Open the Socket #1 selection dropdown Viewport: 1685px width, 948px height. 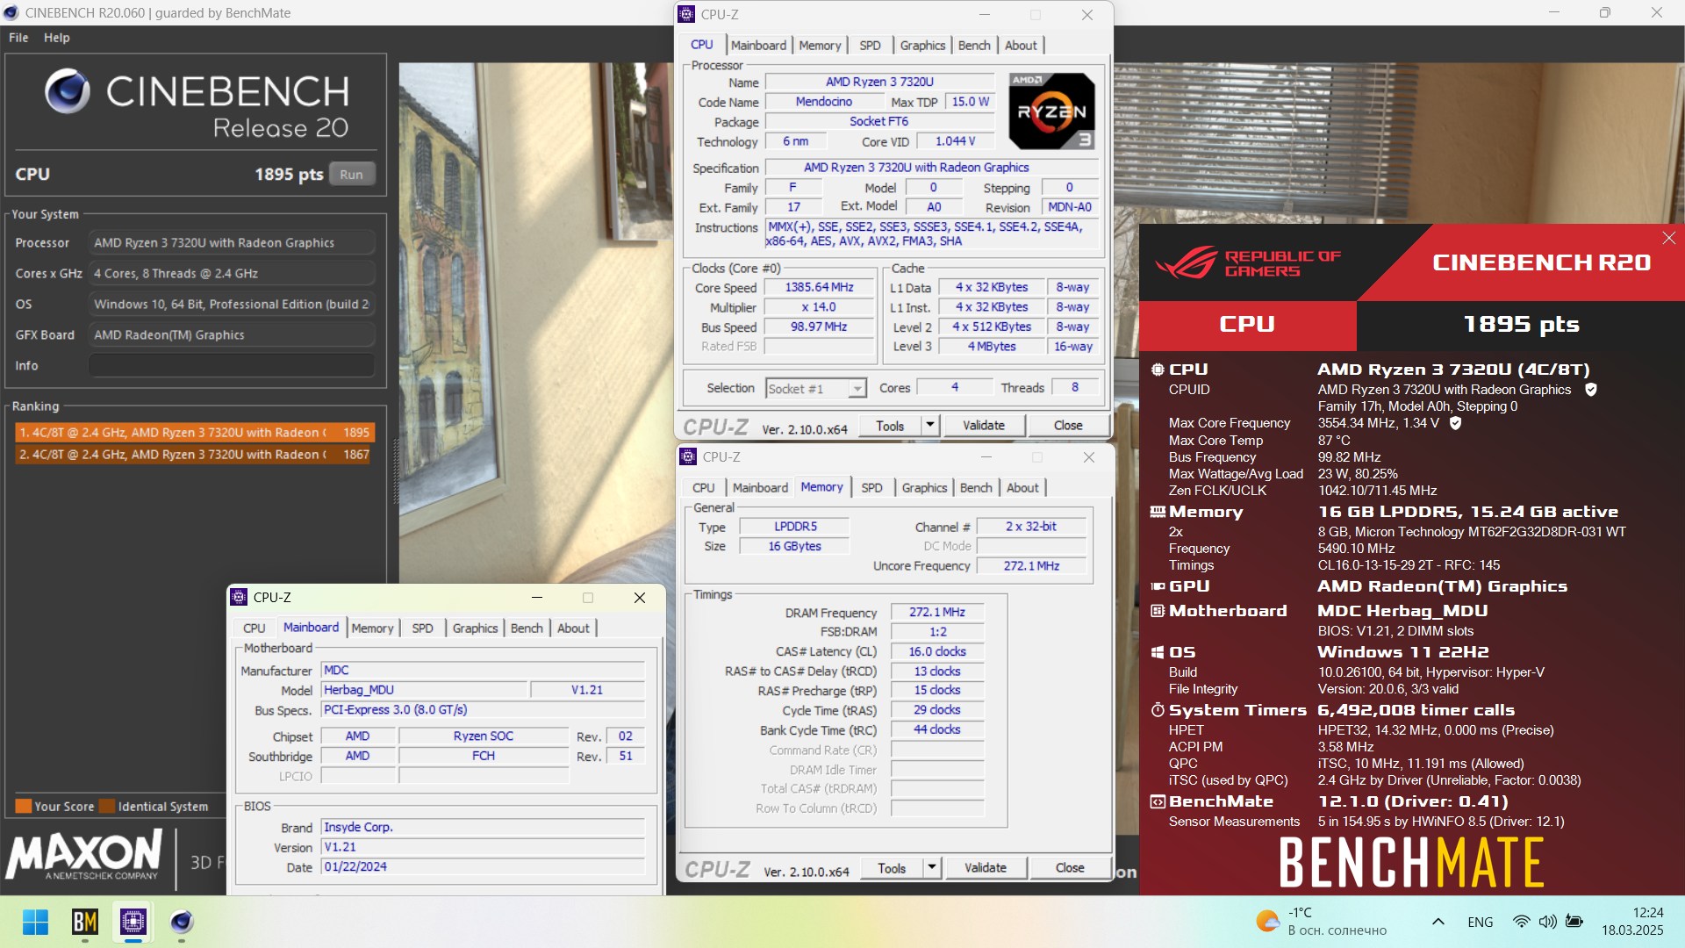816,388
